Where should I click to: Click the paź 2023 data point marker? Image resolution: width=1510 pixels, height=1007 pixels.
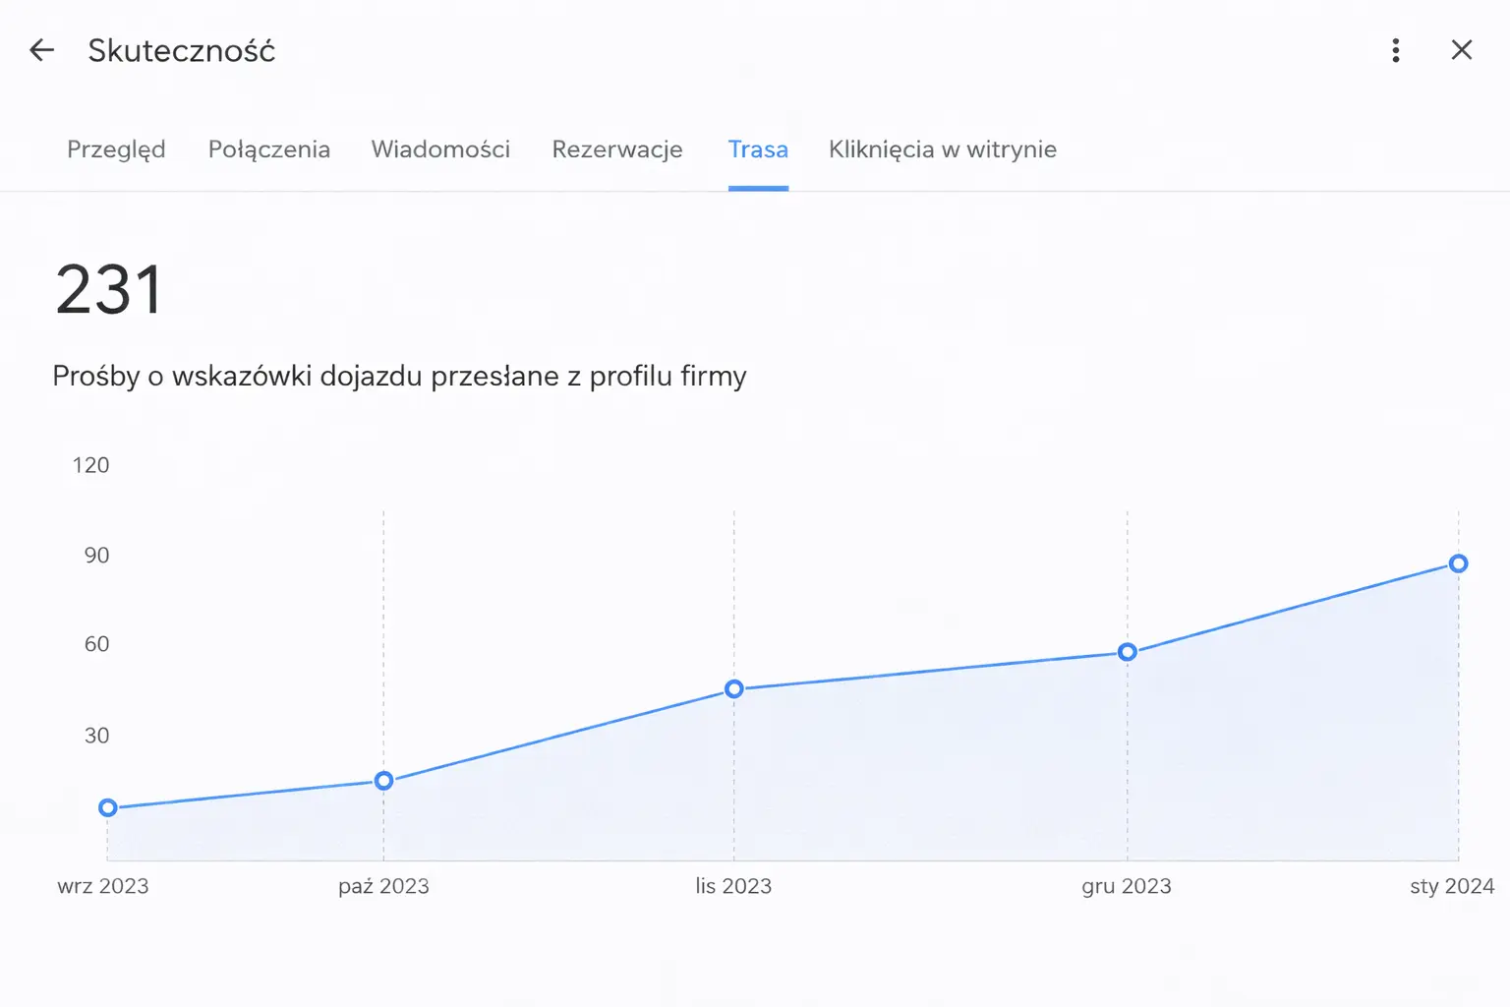coord(382,780)
